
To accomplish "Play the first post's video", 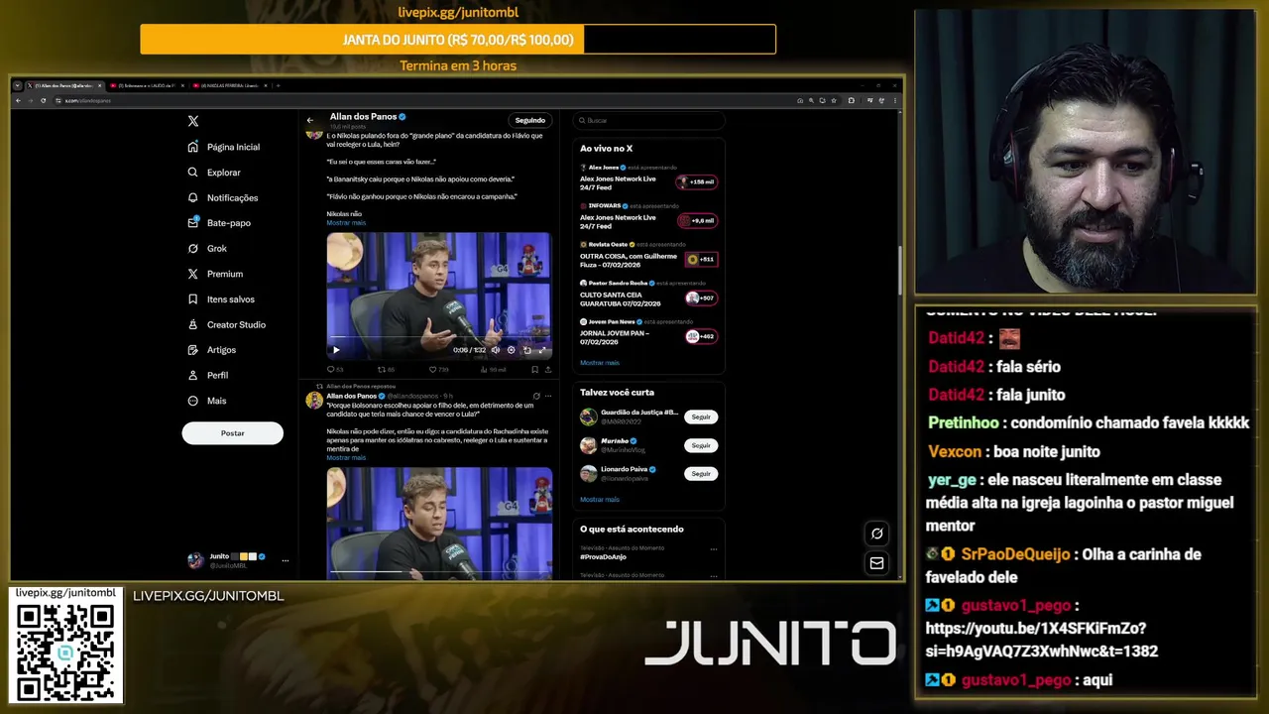I will tap(336, 350).
